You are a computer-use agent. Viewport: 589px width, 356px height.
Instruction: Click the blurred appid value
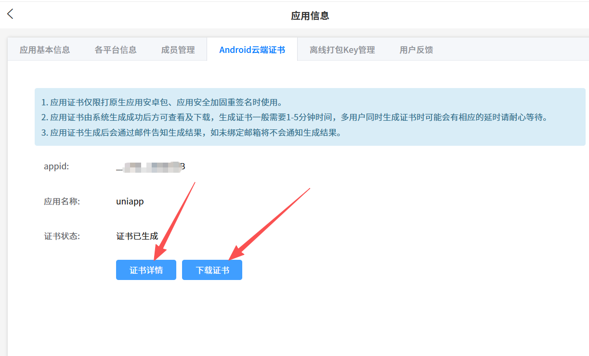click(x=151, y=167)
